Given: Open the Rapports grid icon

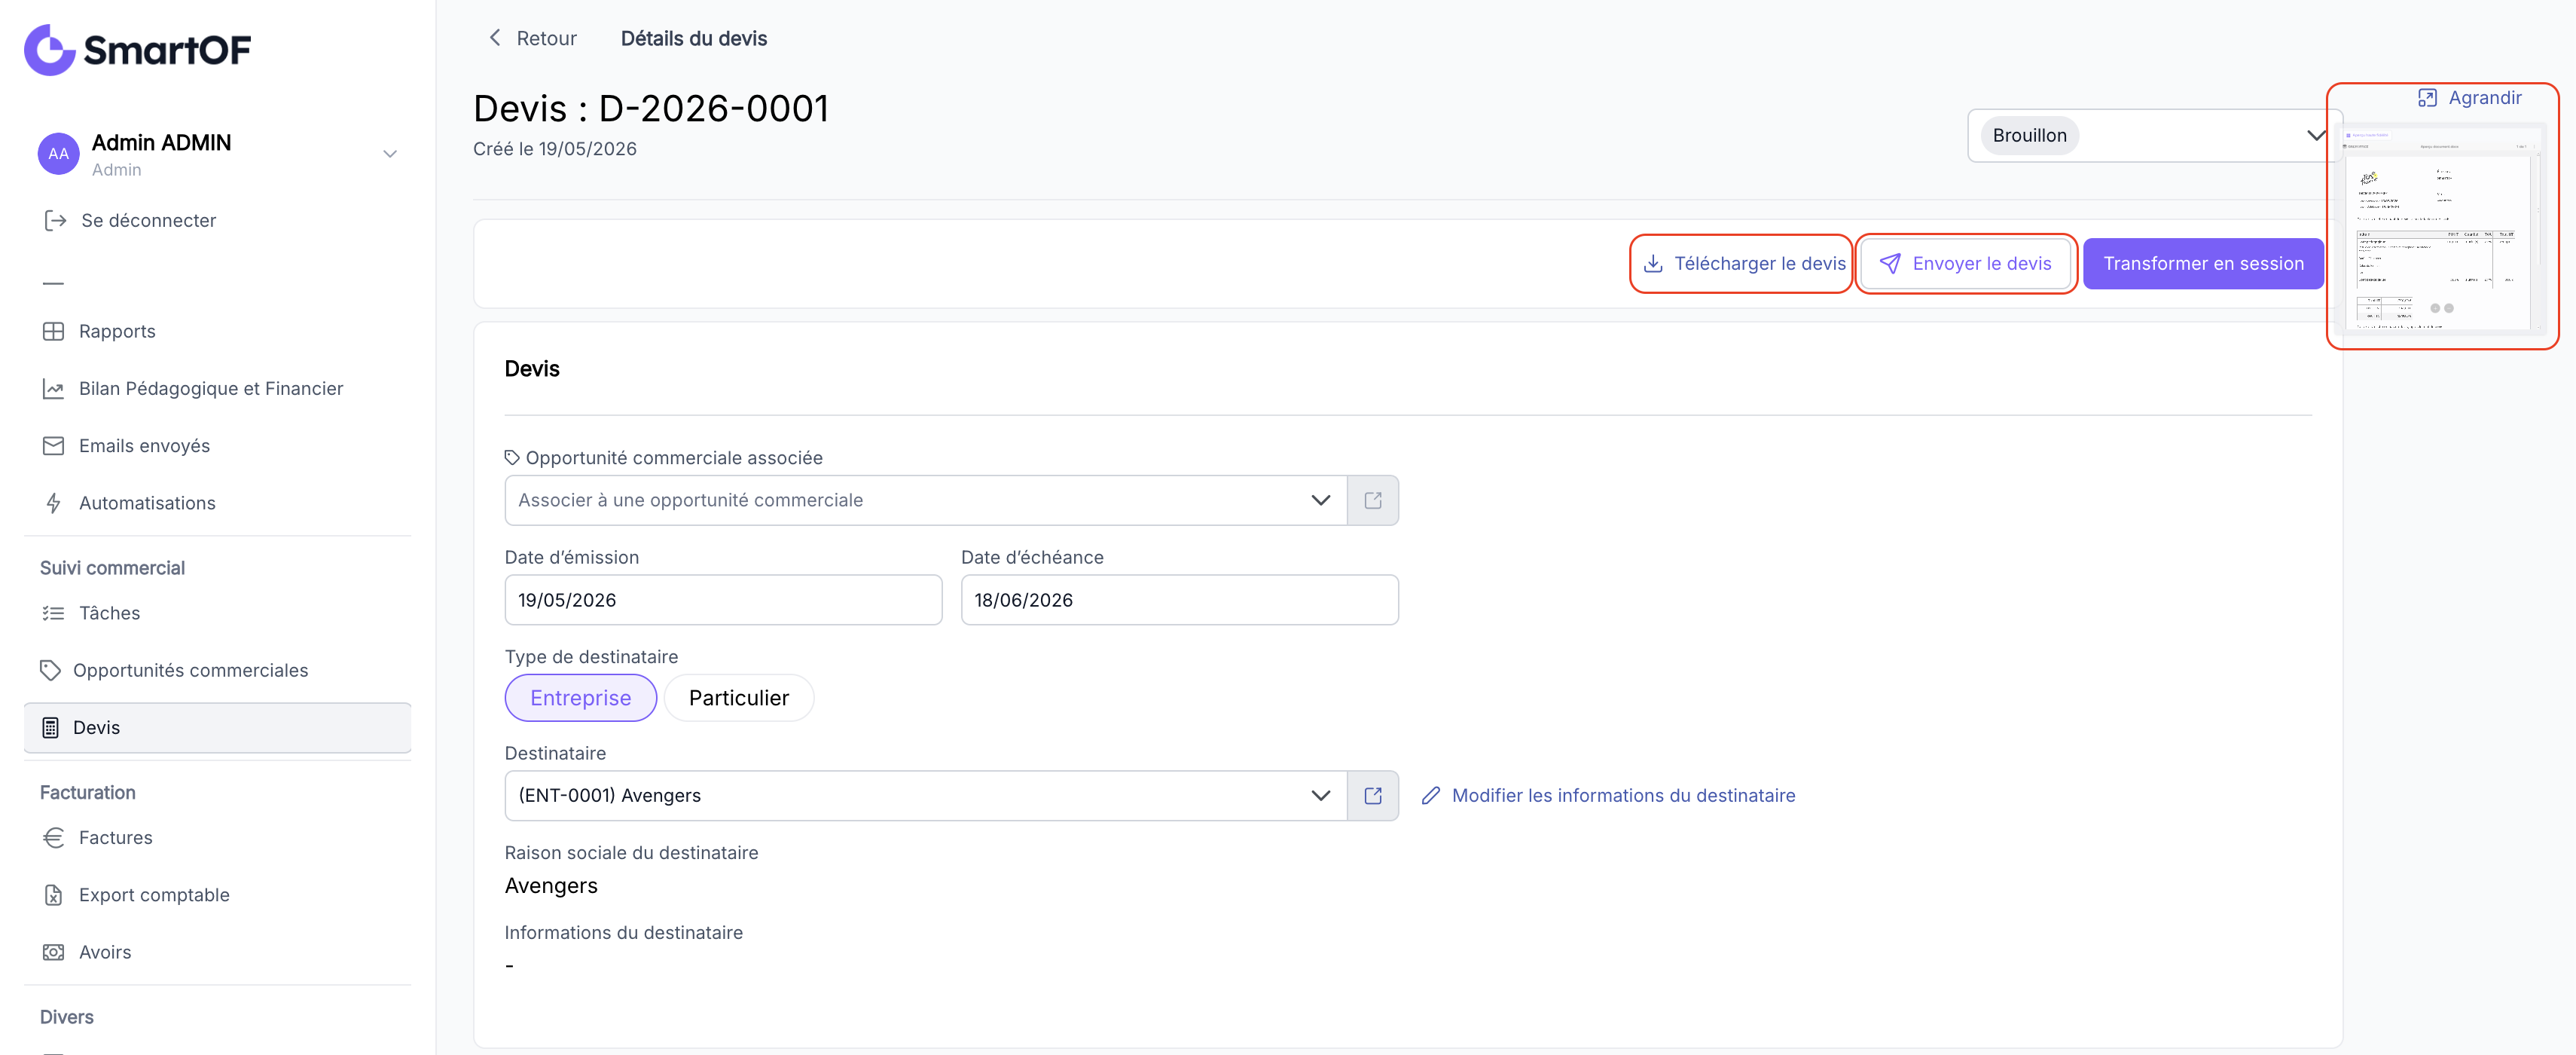Looking at the screenshot, I should coord(53,331).
